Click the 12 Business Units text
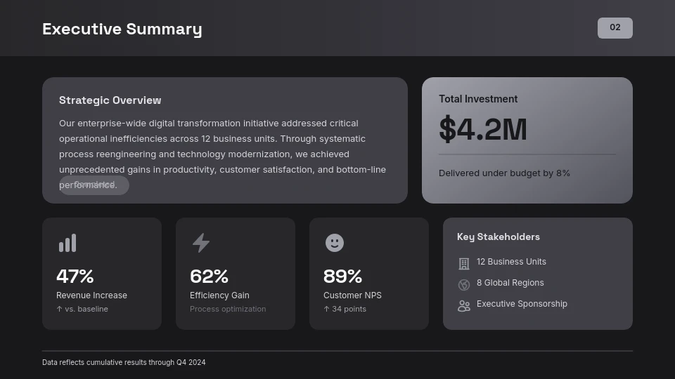Image resolution: width=675 pixels, height=379 pixels. (511, 262)
